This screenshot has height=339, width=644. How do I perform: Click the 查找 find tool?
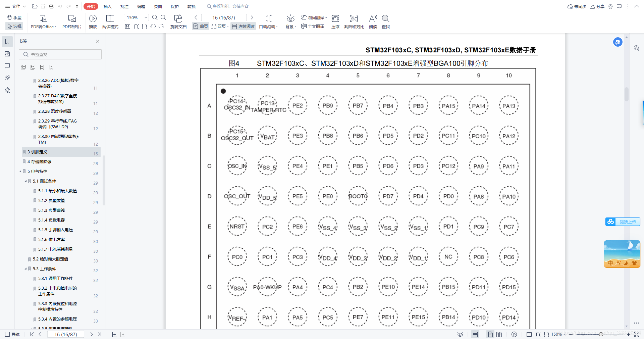(x=386, y=22)
